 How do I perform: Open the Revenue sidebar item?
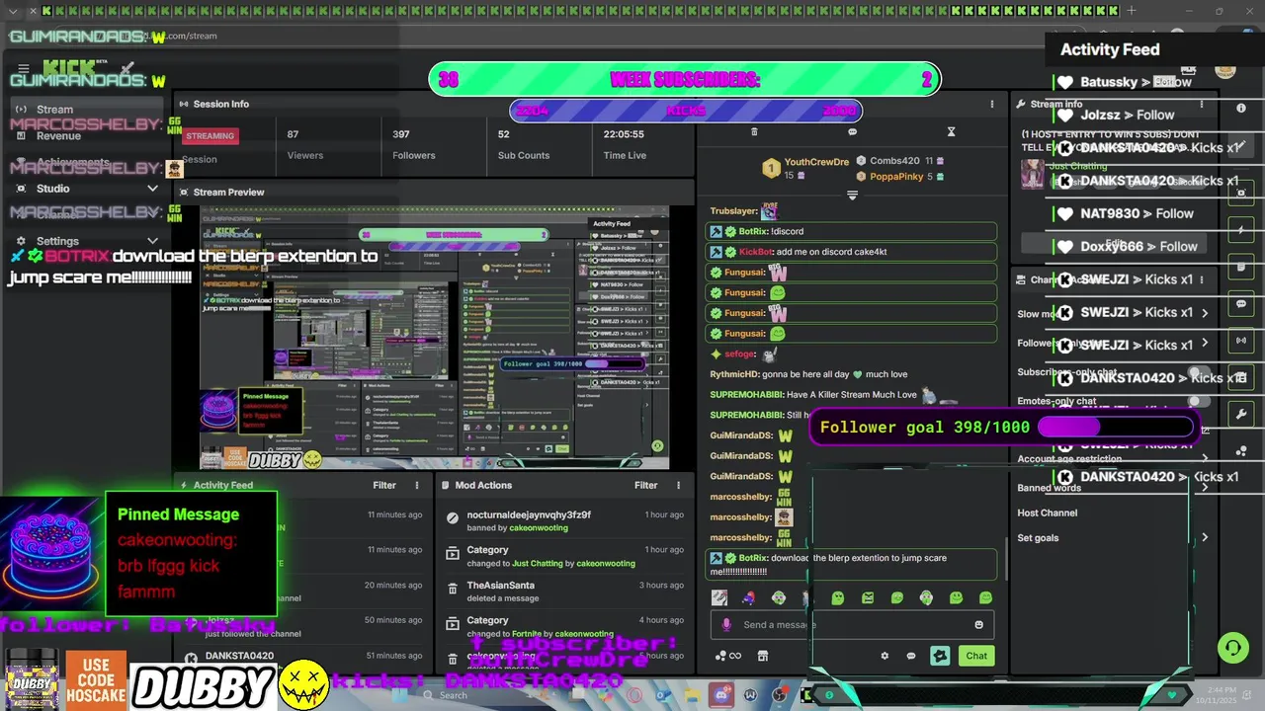tap(86, 136)
